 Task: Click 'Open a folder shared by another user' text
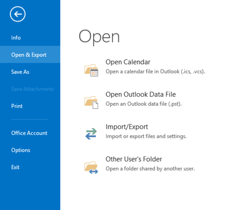[x=150, y=169]
